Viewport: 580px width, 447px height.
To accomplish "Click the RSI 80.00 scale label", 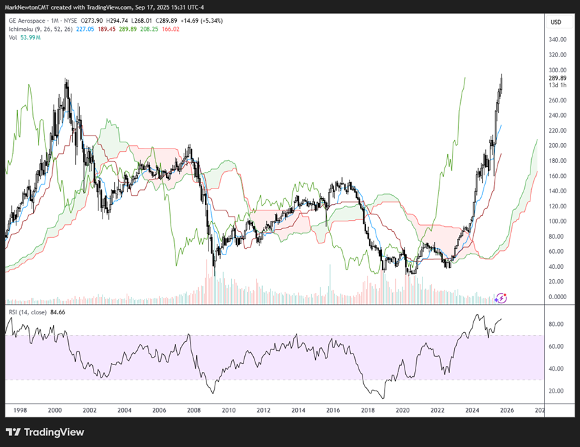I will pyautogui.click(x=556, y=324).
